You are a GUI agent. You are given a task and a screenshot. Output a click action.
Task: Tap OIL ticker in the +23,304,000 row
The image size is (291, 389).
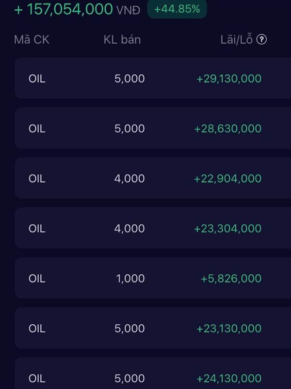37,229
